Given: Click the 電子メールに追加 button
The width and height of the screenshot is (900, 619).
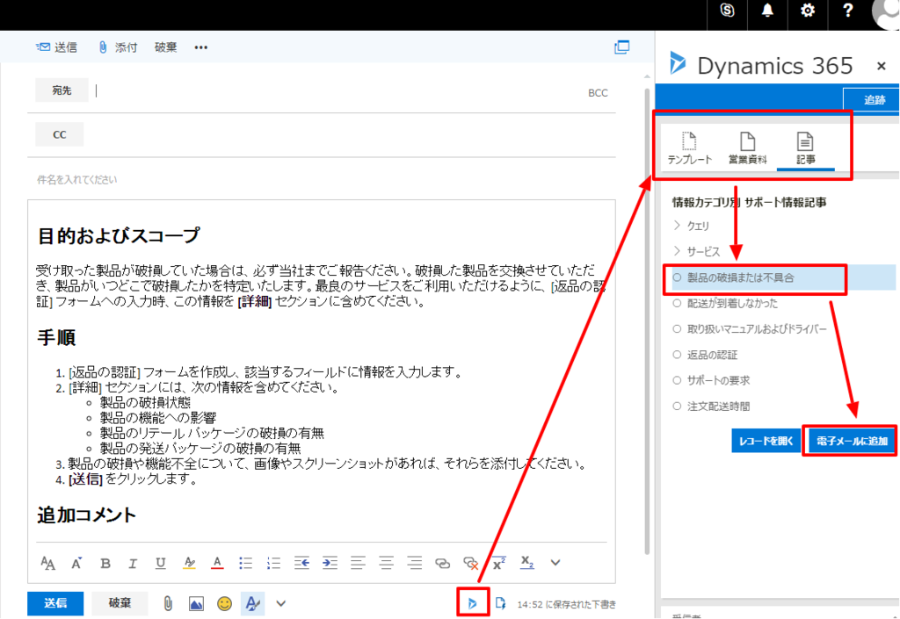Looking at the screenshot, I should [849, 441].
